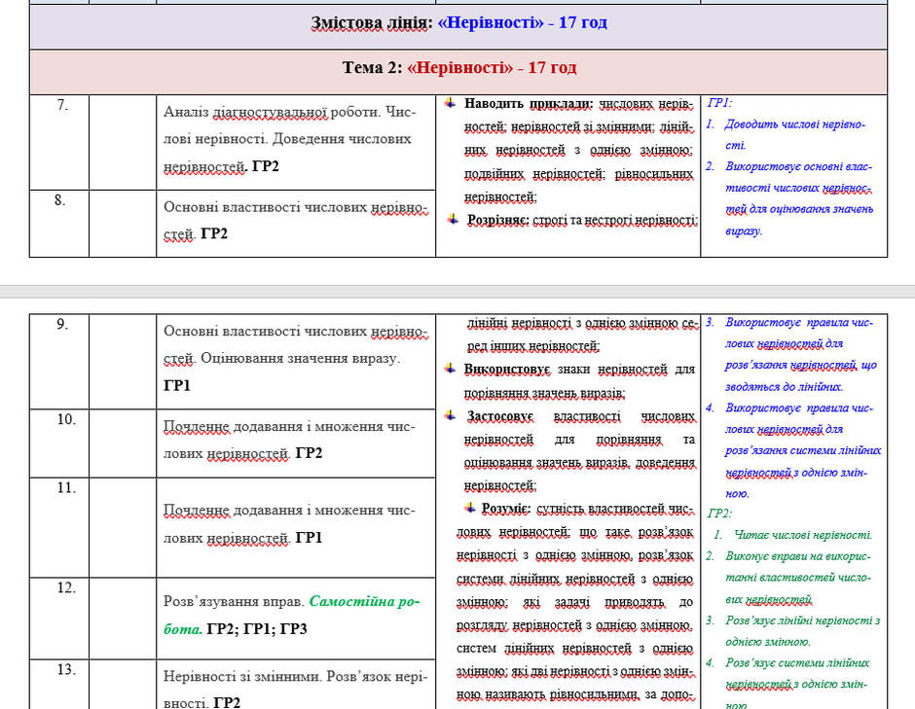
Task: Click the row 11 topic 'Почленне додавання' ending in ГР1
Action: [x=289, y=523]
